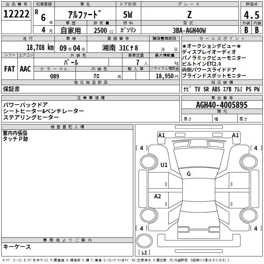Click the rear-right tire circle on the diagram
The image size is (264, 264).
(248, 215)
